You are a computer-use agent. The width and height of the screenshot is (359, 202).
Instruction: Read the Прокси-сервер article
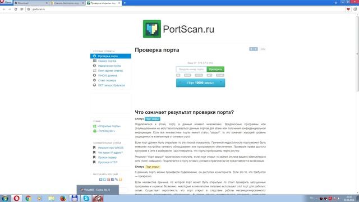click(107, 157)
